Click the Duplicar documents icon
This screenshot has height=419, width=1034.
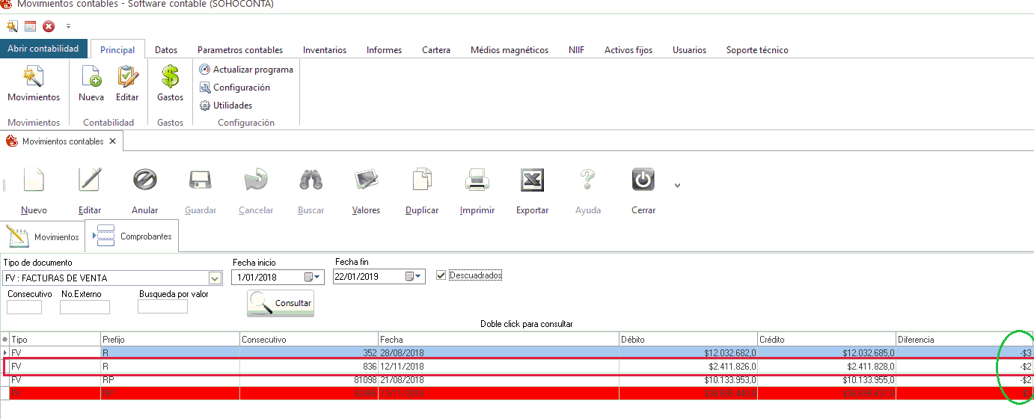(x=422, y=180)
